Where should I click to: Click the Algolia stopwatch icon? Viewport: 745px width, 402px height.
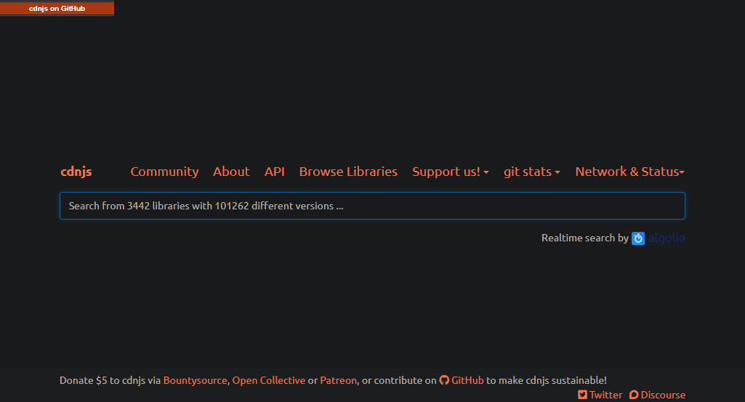pyautogui.click(x=638, y=238)
